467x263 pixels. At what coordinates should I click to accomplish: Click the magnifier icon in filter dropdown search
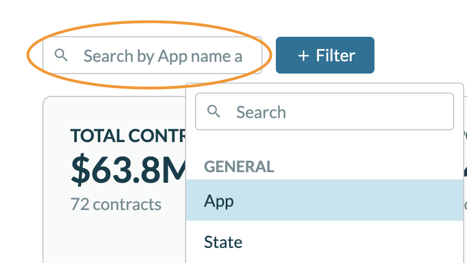pyautogui.click(x=214, y=111)
